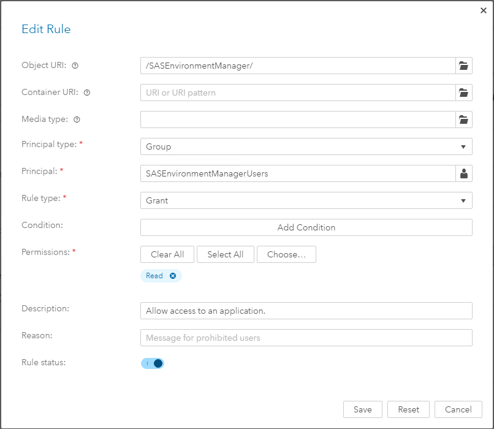Cancel editing the rule
Image resolution: width=494 pixels, height=429 pixels.
(458, 409)
